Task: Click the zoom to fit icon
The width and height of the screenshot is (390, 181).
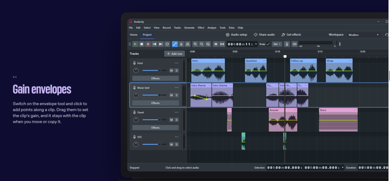Action: click(x=208, y=44)
